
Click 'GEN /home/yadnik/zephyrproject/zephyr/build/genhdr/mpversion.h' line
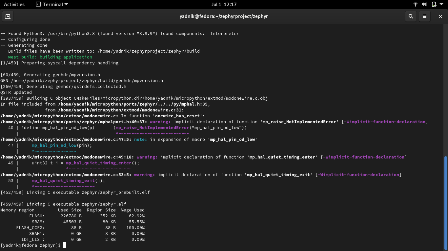[82, 80]
